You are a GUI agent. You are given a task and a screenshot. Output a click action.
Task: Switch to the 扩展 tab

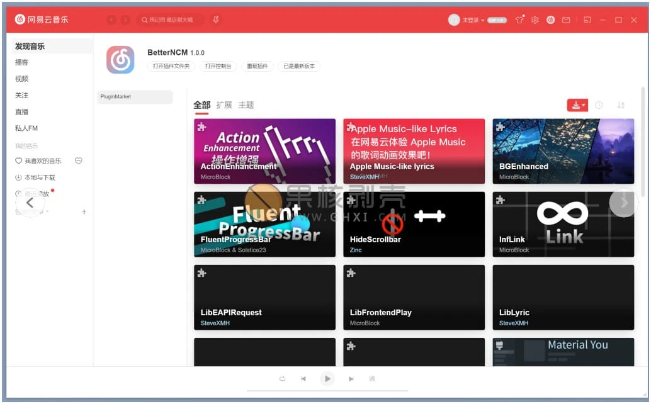(x=224, y=105)
